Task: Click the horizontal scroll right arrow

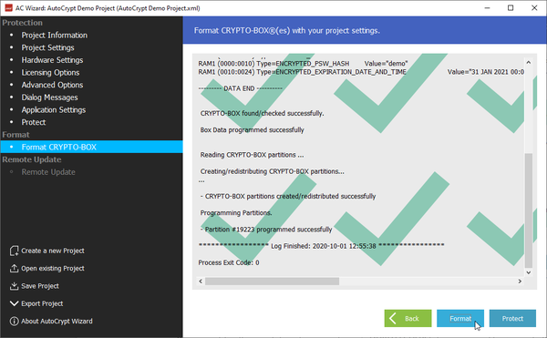Action: [520, 282]
